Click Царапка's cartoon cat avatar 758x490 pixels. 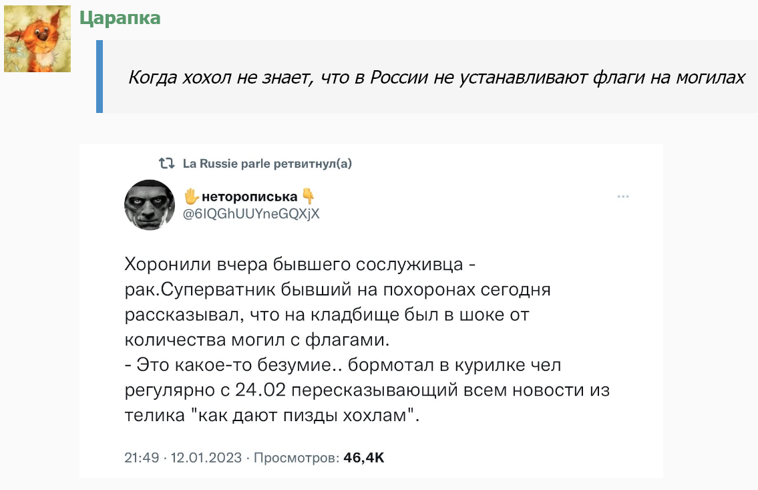[x=37, y=39]
